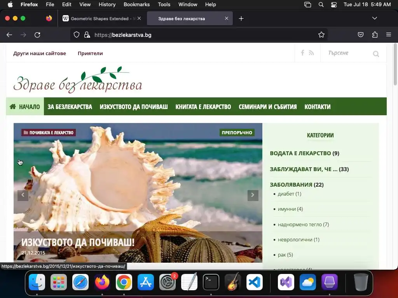This screenshot has width=398, height=298.
Task: Open ИЗКУСТВОТО ДА ПОЧИВАШ! slide title
Action: pyautogui.click(x=78, y=242)
